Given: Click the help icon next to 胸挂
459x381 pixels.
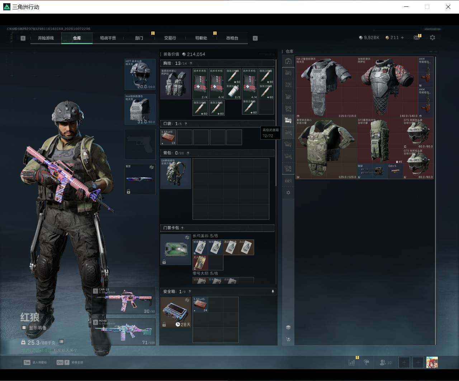Looking at the screenshot, I should pos(191,63).
